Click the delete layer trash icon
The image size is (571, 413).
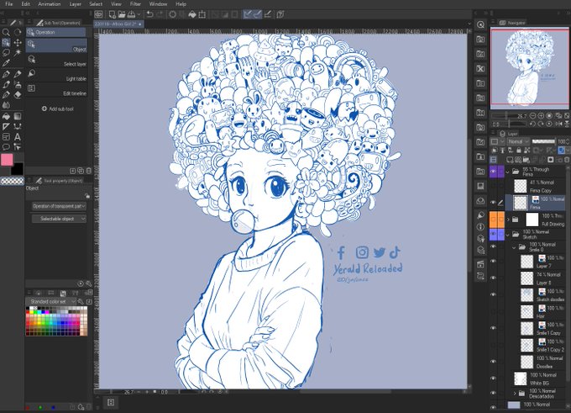pyautogui.click(x=567, y=160)
